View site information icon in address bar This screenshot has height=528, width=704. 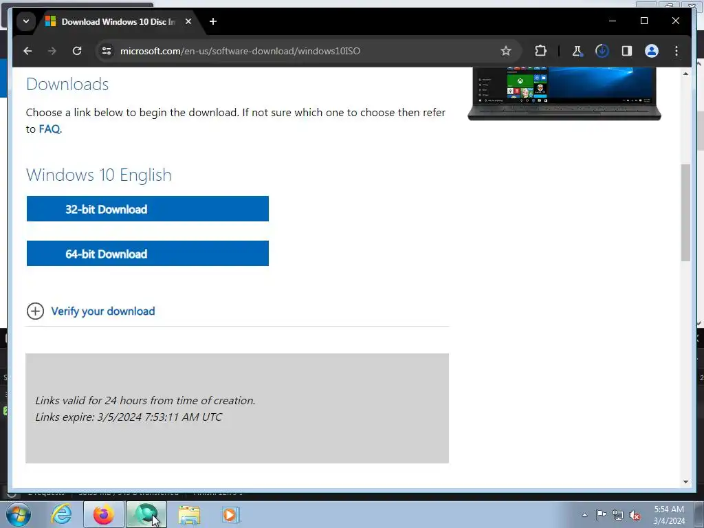[x=107, y=51]
